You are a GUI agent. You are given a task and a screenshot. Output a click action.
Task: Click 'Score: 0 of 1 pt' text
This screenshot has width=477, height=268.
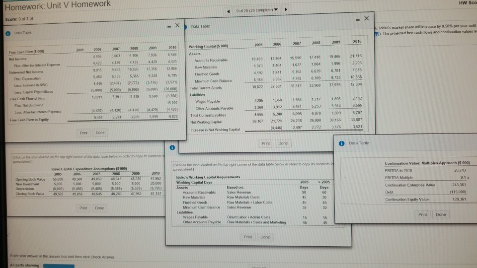(x=19, y=19)
